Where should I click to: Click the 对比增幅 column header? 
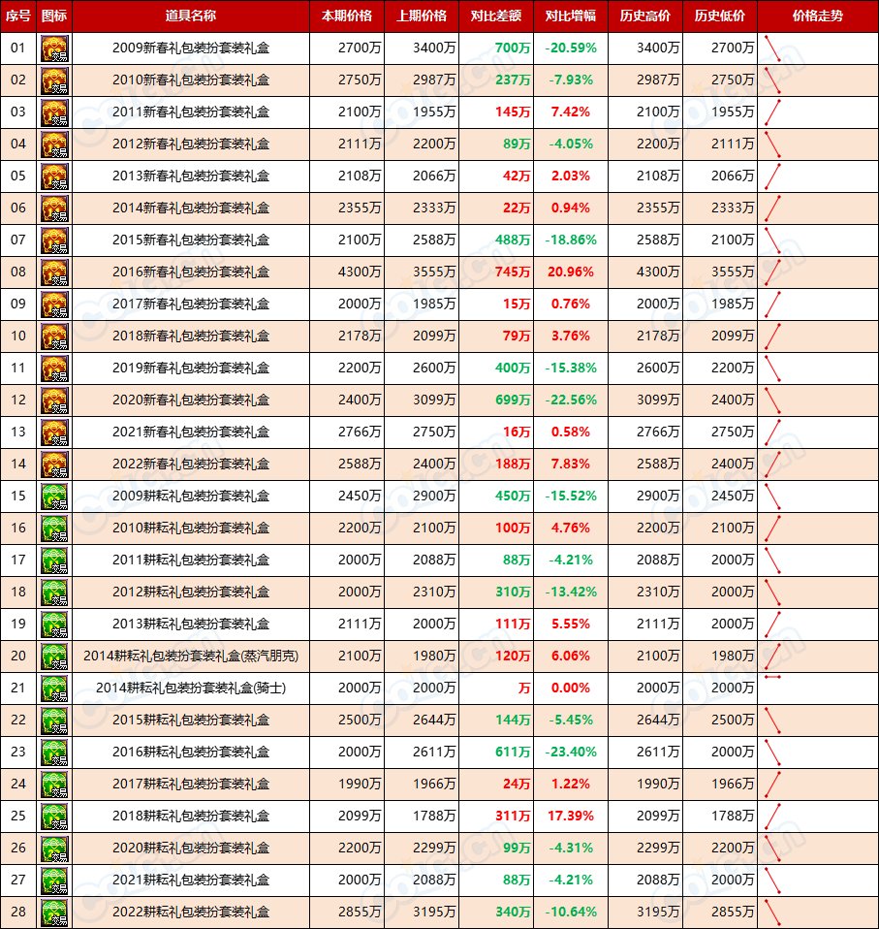tap(571, 16)
